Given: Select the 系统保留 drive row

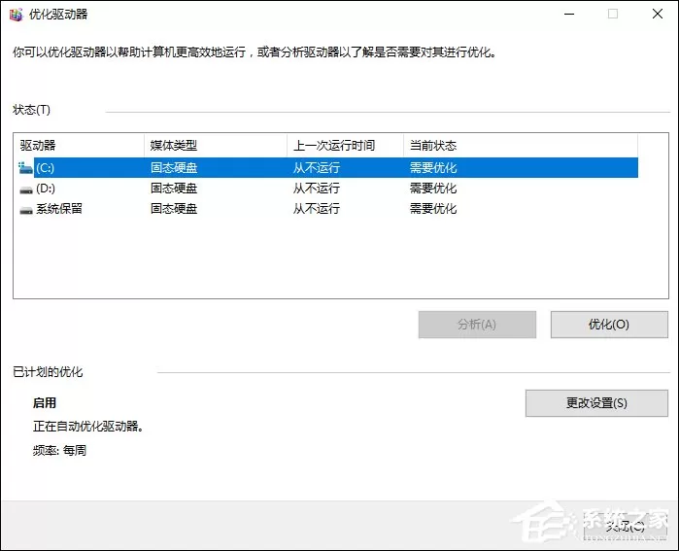Looking at the screenshot, I should click(x=327, y=208).
